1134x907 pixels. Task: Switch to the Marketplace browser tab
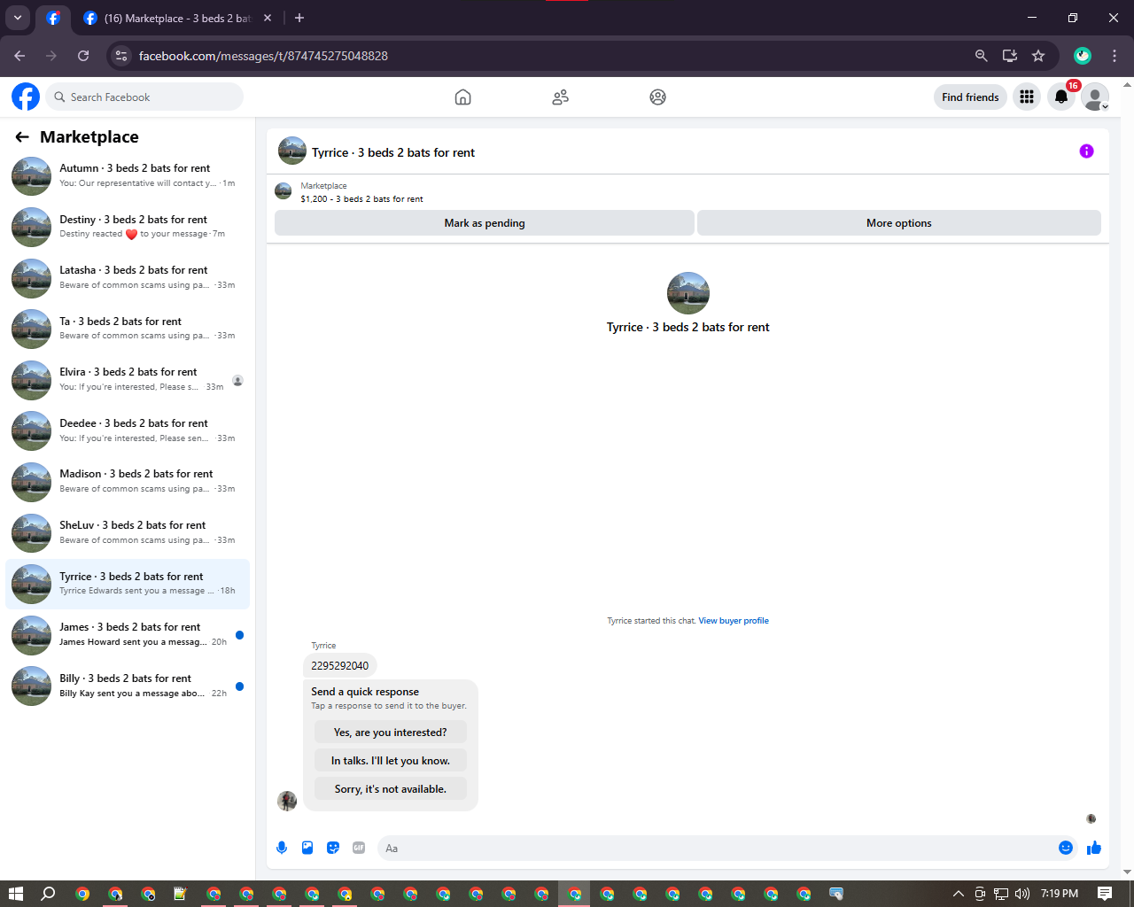pyautogui.click(x=177, y=18)
